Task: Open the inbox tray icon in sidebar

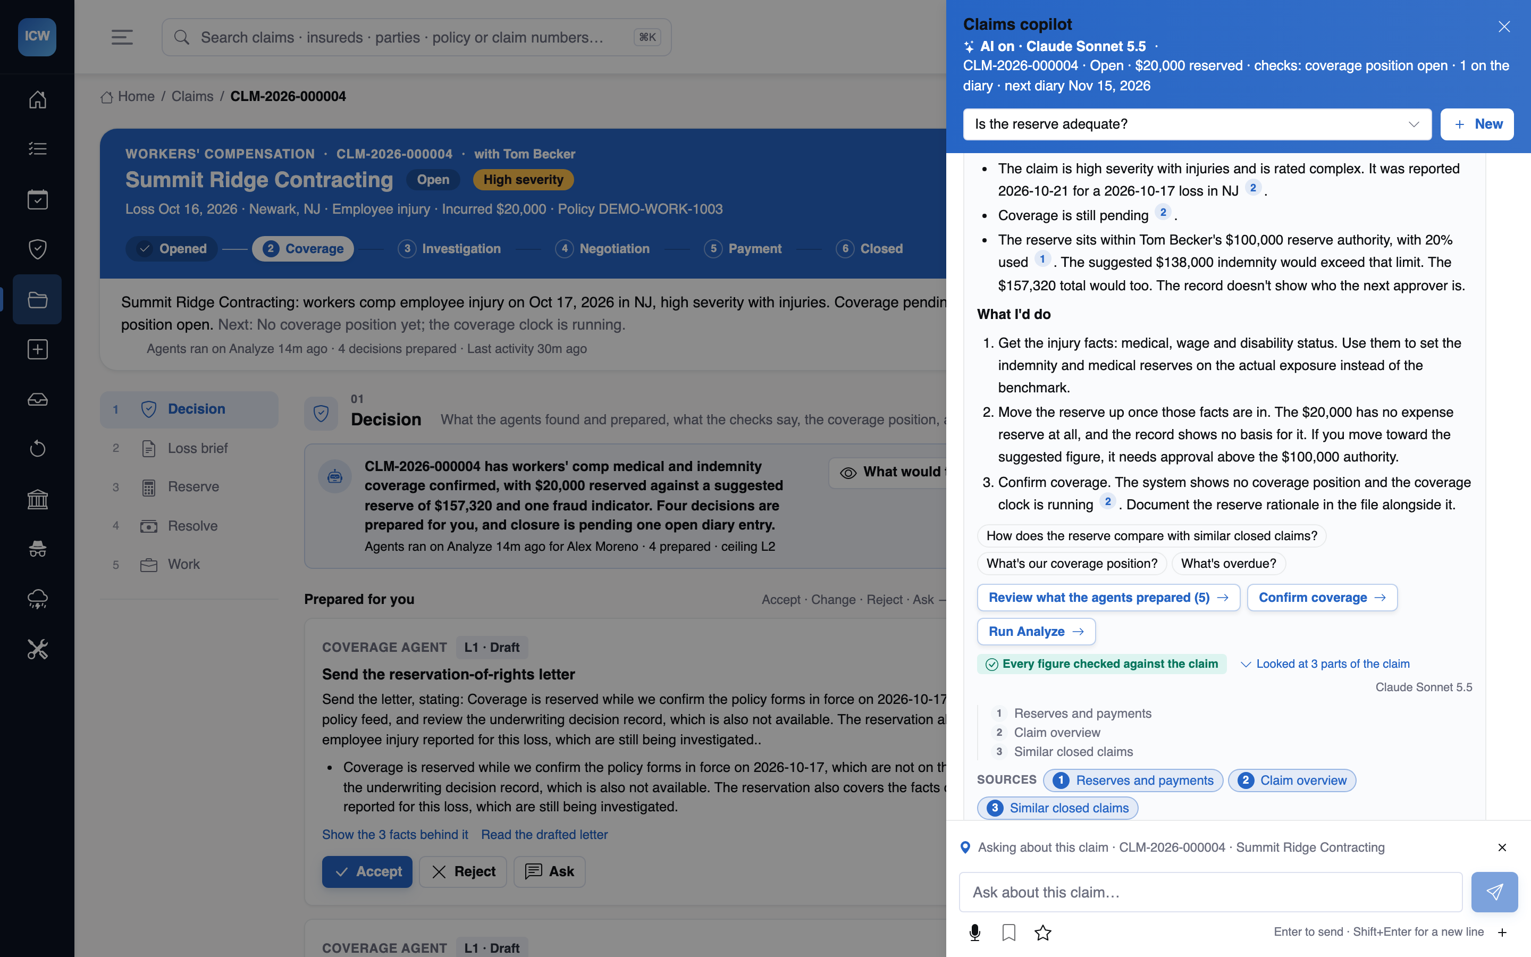Action: [x=37, y=399]
